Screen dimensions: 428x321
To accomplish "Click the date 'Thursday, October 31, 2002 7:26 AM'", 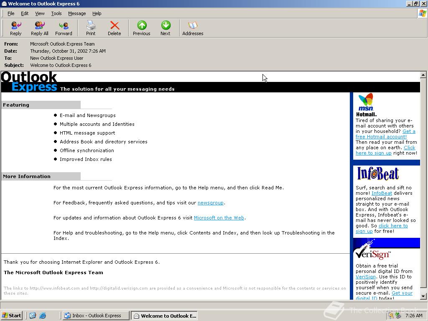I will 68,51.
